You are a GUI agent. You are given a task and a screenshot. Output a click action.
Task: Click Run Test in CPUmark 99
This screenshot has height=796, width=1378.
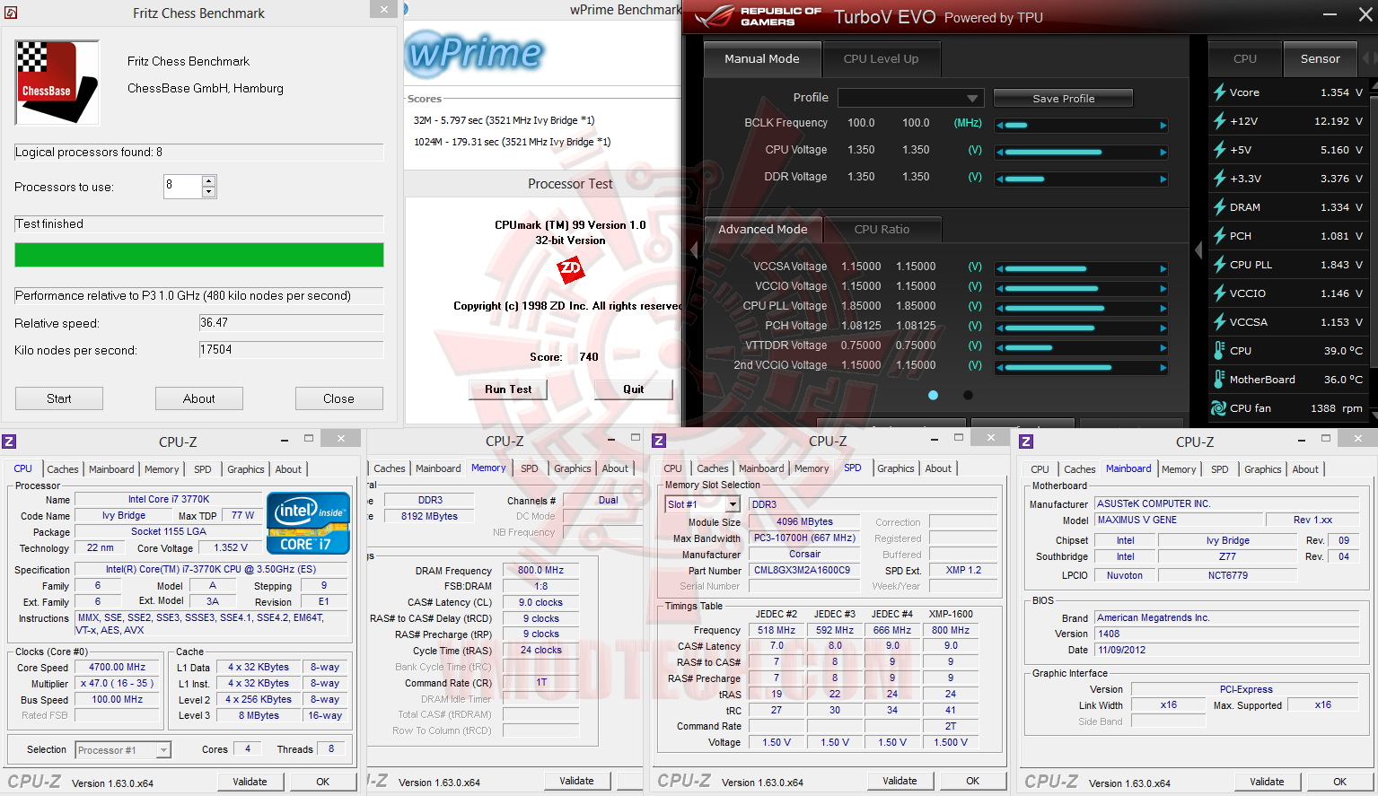coord(508,389)
